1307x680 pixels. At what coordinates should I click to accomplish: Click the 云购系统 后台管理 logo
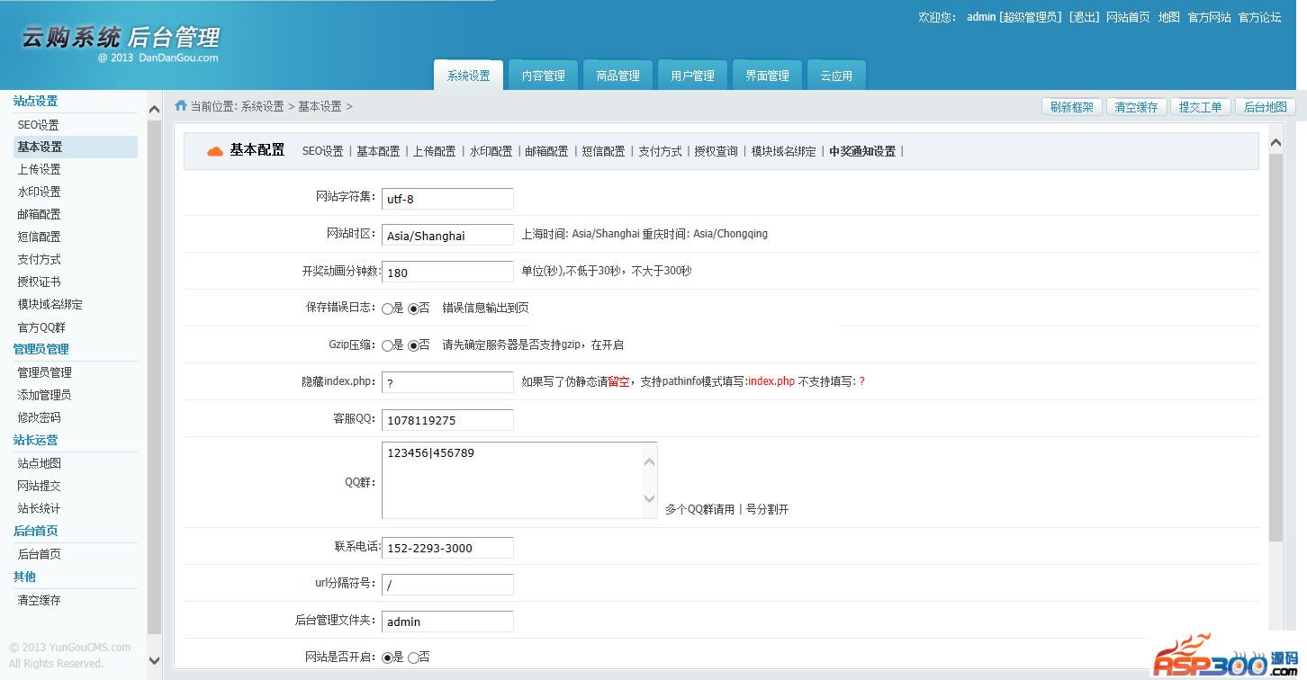point(121,40)
